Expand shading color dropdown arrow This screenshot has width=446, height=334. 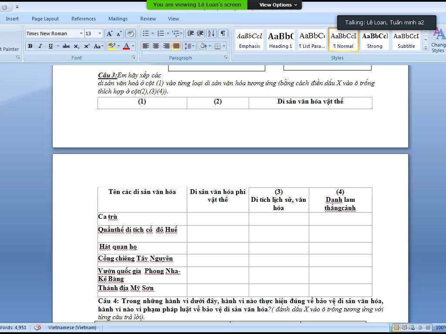coord(210,46)
